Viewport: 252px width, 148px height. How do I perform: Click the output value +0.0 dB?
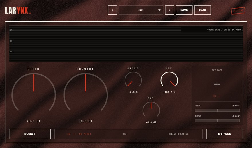pos(151,123)
